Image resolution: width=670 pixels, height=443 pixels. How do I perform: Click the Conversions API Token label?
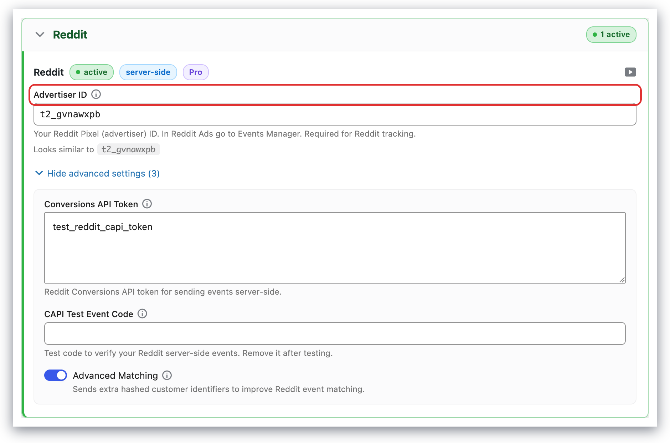coord(91,204)
